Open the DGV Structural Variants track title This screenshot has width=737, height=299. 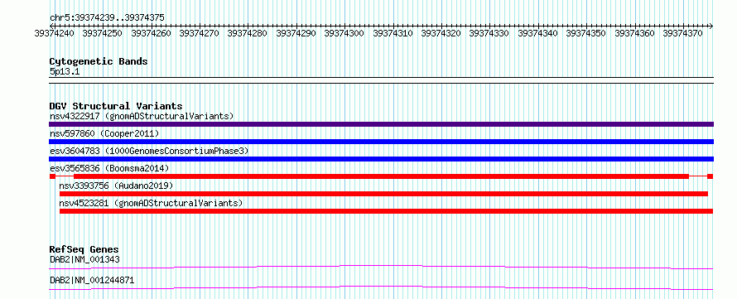[x=116, y=106]
